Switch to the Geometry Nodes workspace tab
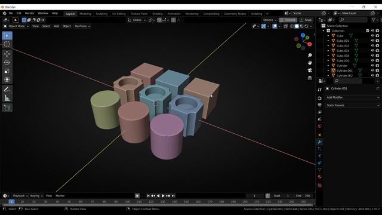Viewport: 382px width, 215px height. [235, 14]
